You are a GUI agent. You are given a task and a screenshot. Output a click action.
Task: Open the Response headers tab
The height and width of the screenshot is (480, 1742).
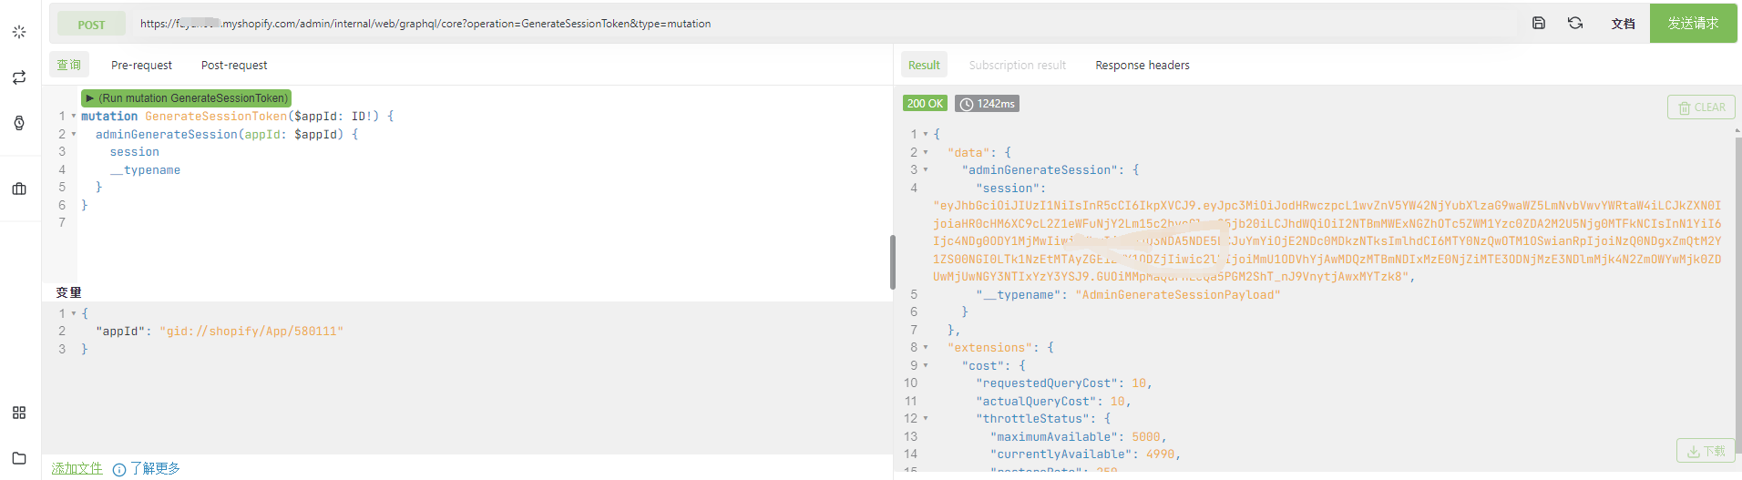click(x=1142, y=66)
